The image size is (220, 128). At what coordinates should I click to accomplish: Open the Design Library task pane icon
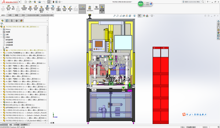[218, 24]
